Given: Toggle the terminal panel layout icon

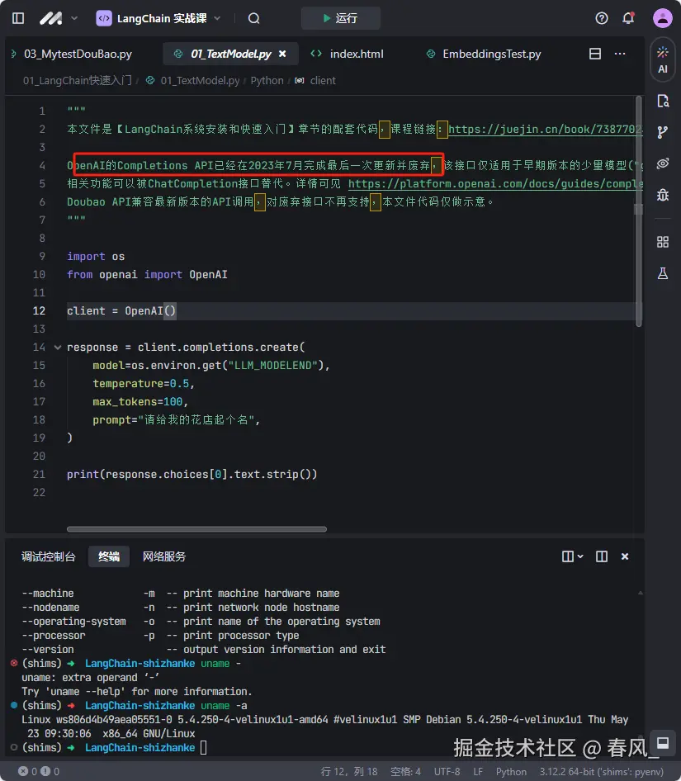Looking at the screenshot, I should pyautogui.click(x=601, y=556).
